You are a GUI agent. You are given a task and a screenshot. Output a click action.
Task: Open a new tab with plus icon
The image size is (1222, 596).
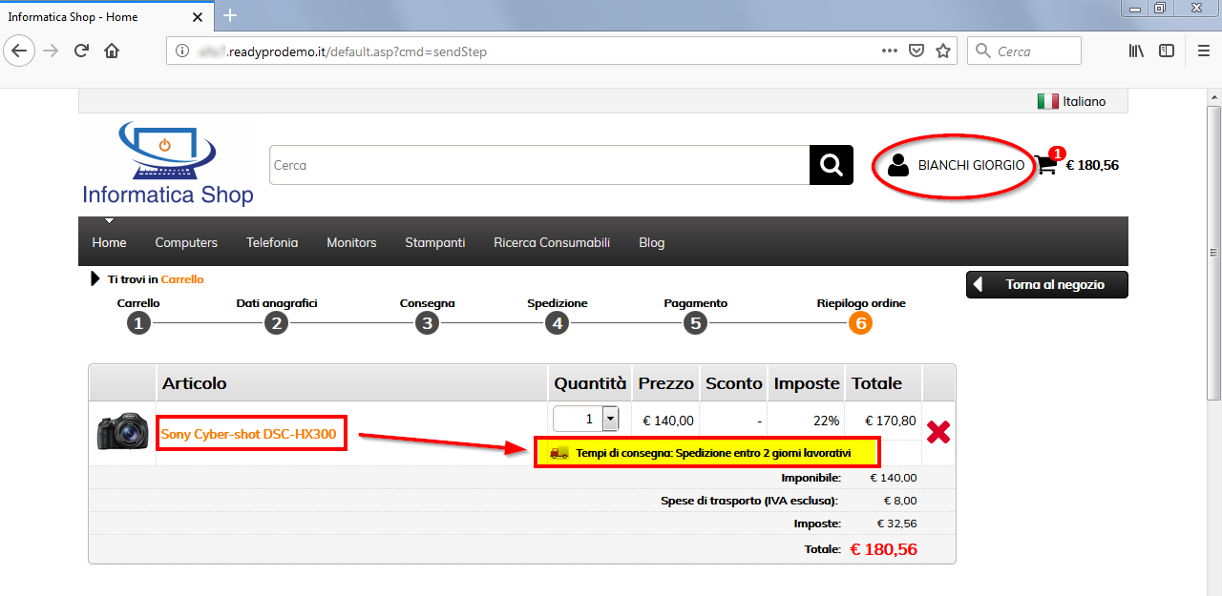coord(230,15)
